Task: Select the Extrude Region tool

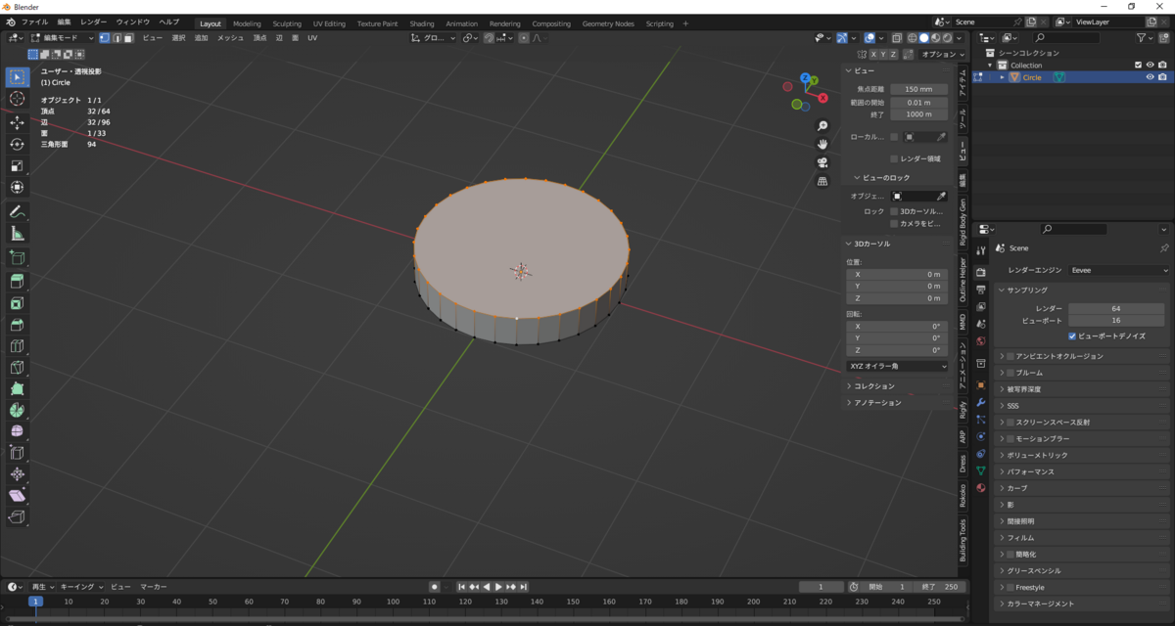Action: click(17, 282)
